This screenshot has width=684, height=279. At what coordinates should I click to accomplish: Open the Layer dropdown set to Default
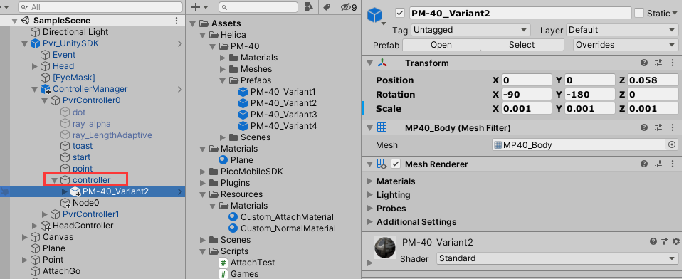(x=622, y=30)
